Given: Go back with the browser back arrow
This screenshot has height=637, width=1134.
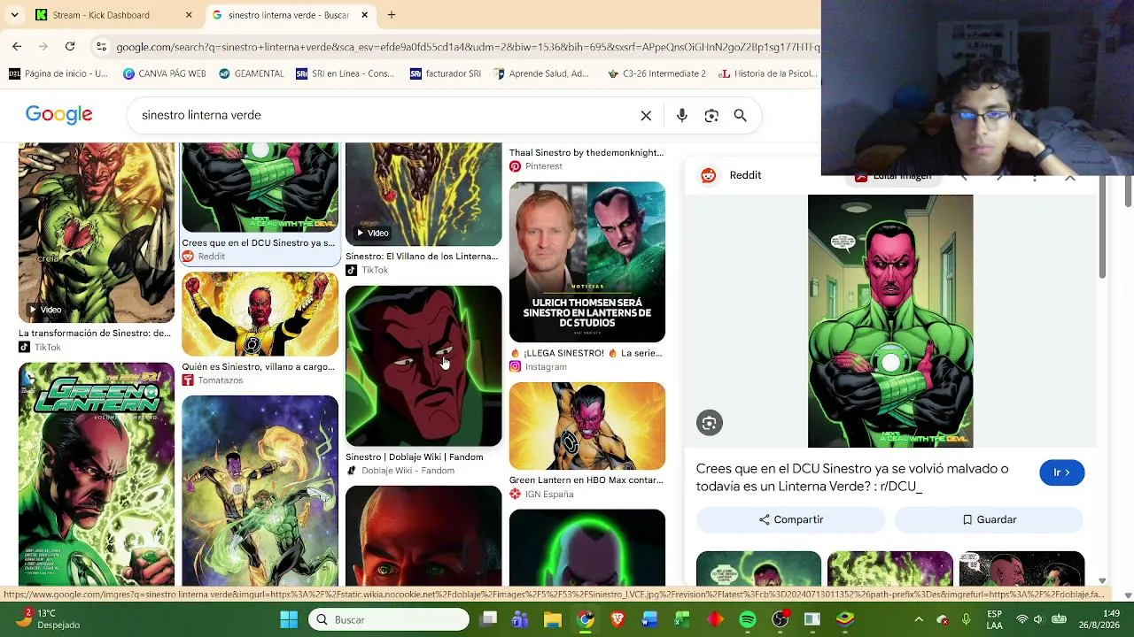Looking at the screenshot, I should coord(17,46).
